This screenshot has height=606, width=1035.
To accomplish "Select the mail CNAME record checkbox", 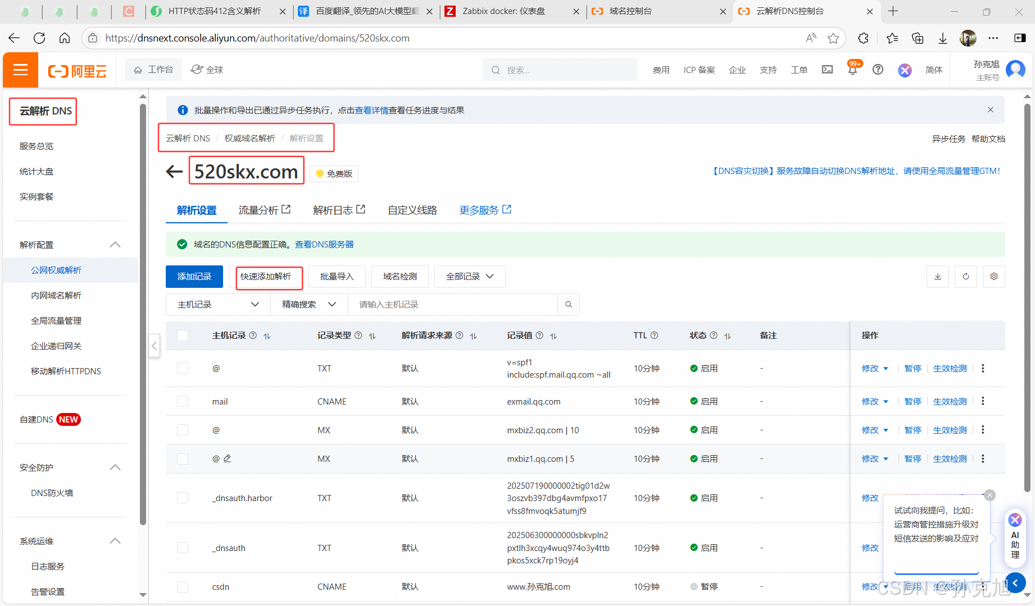I will (183, 401).
